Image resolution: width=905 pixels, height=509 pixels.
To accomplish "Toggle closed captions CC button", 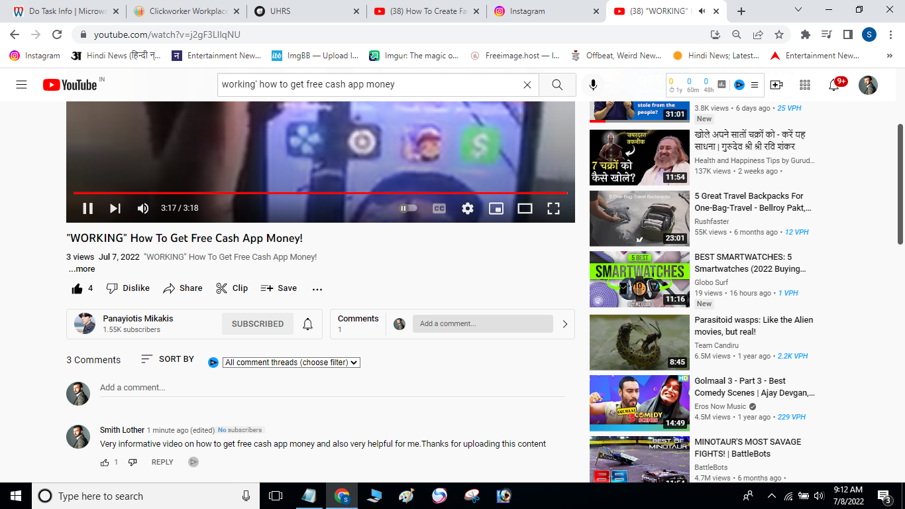I will click(439, 208).
